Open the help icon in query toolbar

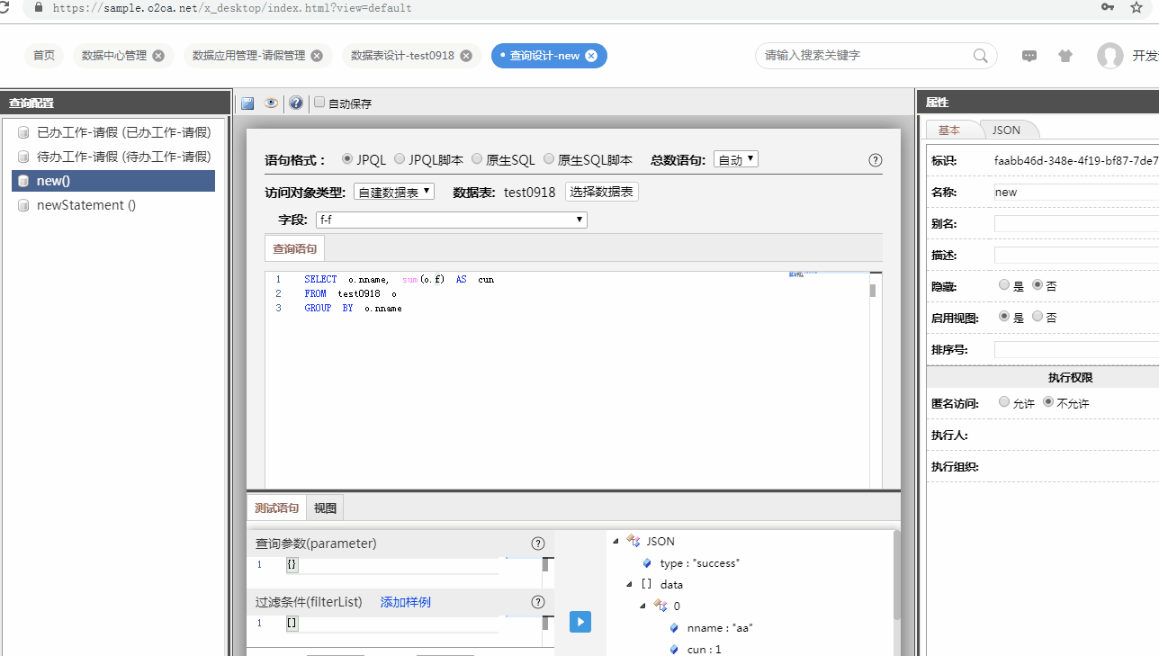(x=295, y=103)
